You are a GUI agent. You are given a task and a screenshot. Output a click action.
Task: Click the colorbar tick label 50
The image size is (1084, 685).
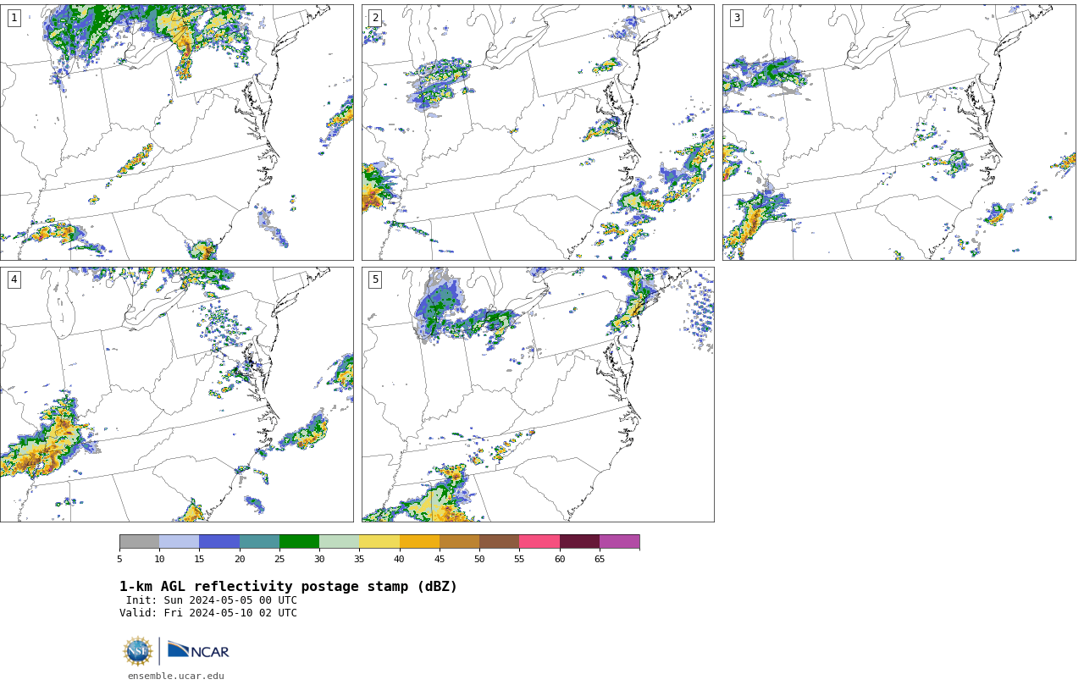(x=479, y=559)
